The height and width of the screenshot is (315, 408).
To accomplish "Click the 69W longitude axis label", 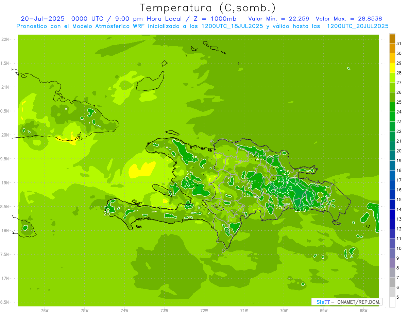I will tap(324, 311).
